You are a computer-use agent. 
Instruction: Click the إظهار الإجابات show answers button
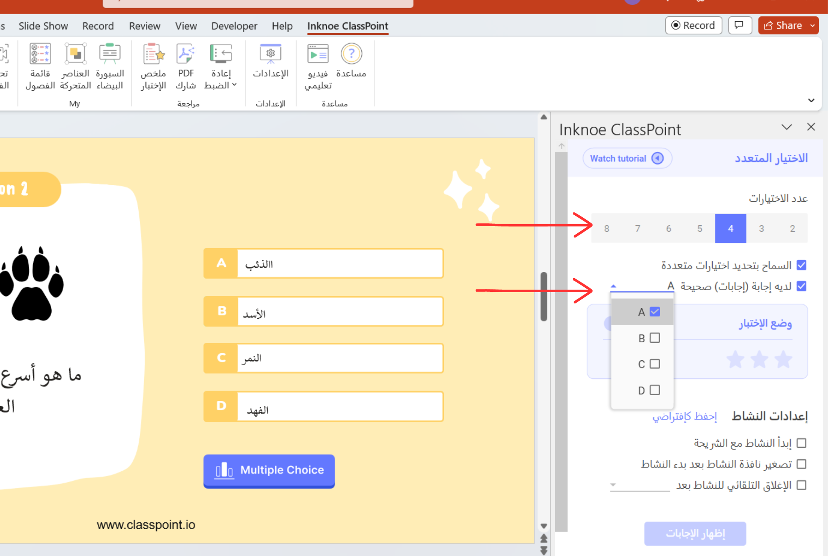point(695,534)
